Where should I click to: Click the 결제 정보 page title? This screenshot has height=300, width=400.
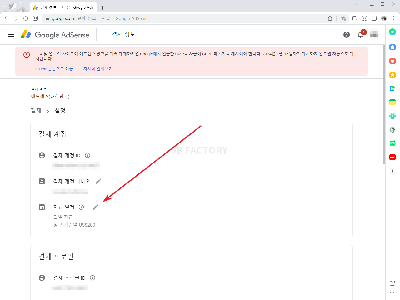click(x=123, y=34)
